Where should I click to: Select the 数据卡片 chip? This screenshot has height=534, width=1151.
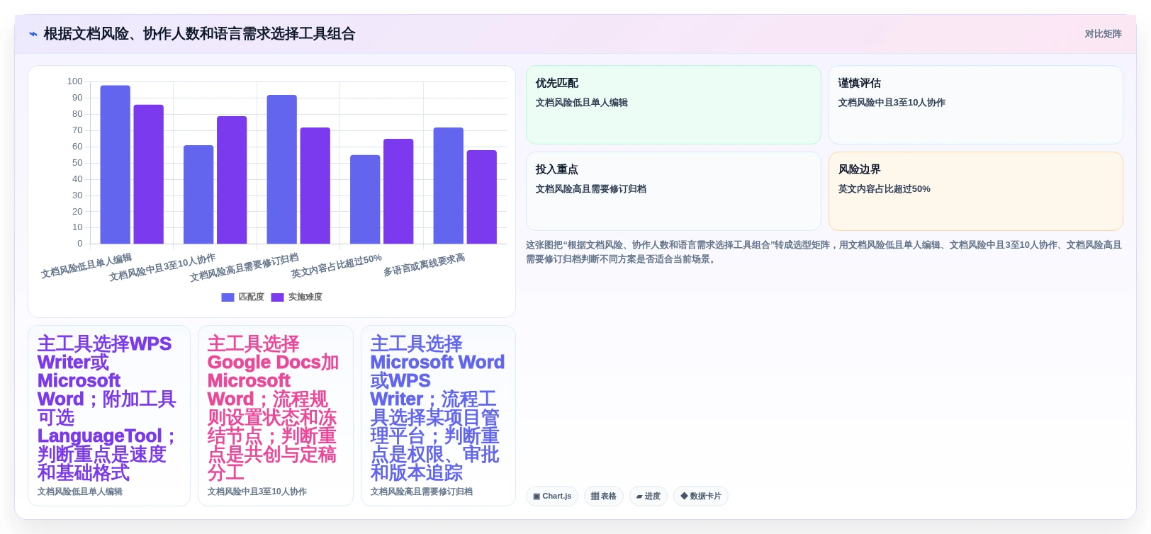(x=701, y=496)
